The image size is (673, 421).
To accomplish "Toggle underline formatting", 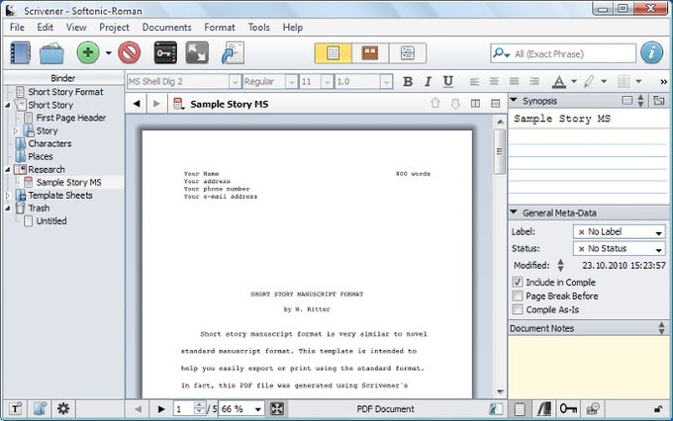I will click(x=448, y=81).
